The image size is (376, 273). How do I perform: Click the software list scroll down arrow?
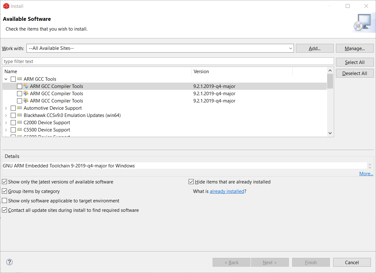pos(330,133)
